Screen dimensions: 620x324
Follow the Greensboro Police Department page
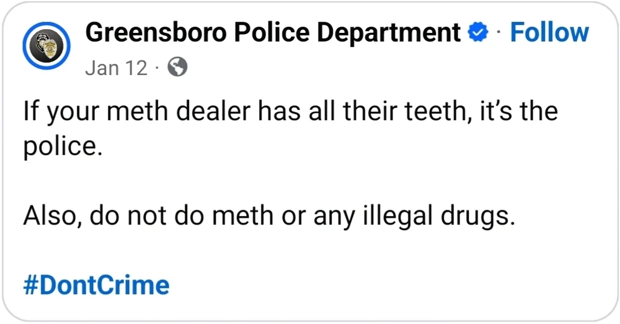click(x=549, y=33)
